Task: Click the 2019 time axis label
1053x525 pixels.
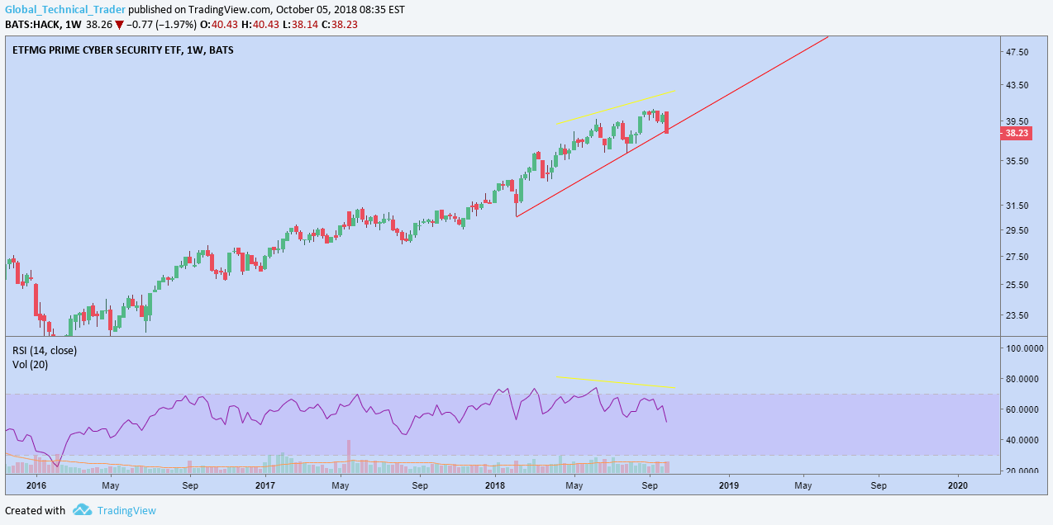Action: [x=728, y=485]
